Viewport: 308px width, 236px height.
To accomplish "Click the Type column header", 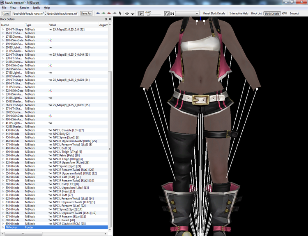I will (36, 25).
